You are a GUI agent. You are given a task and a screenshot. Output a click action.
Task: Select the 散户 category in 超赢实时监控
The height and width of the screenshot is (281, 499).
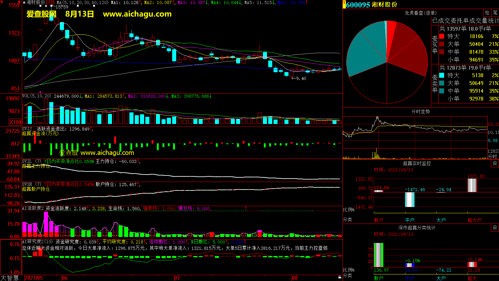[378, 220]
